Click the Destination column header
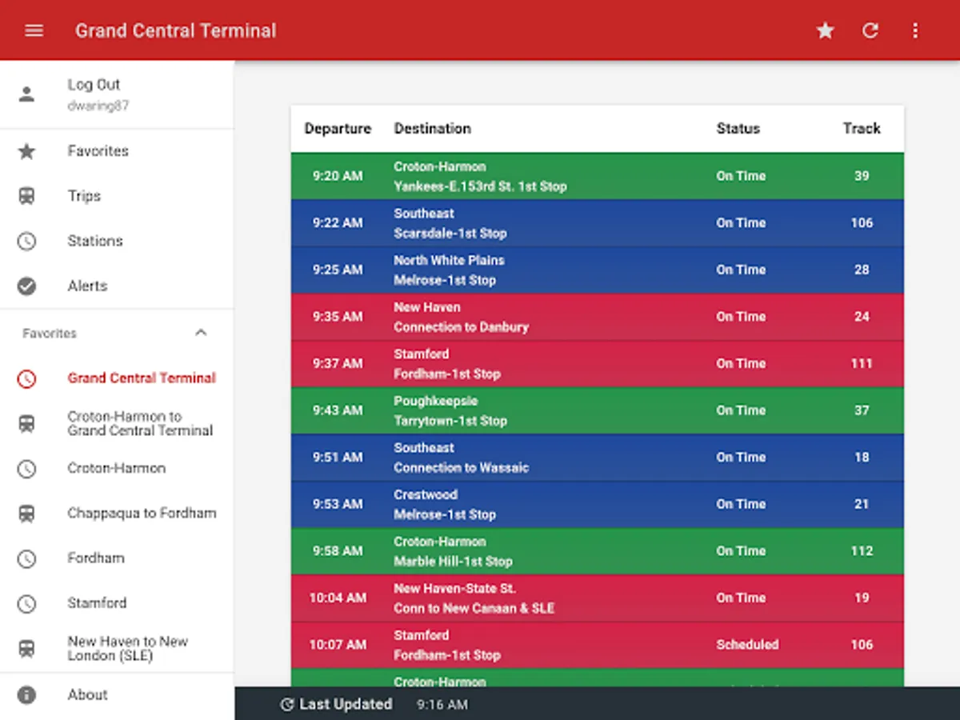The width and height of the screenshot is (960, 720). click(432, 128)
